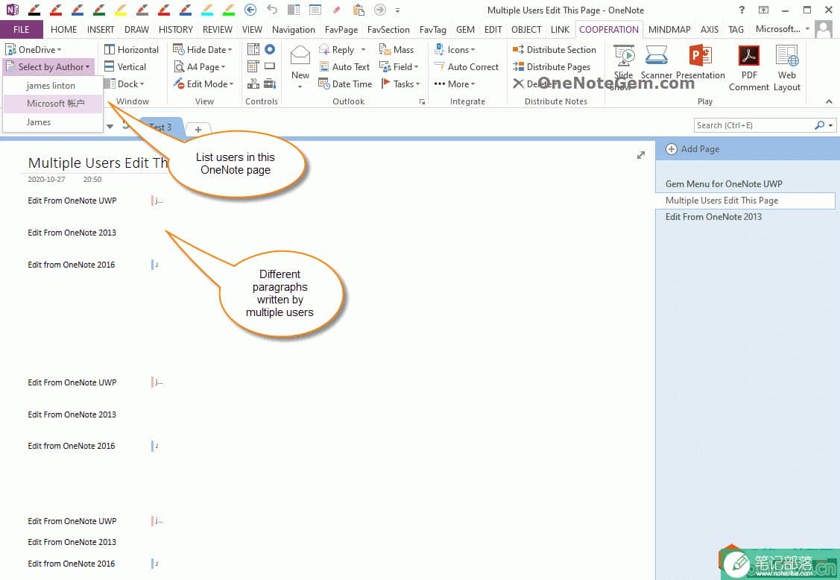Insert the text box rectangle control
This screenshot has width=840, height=580.
pos(270,66)
